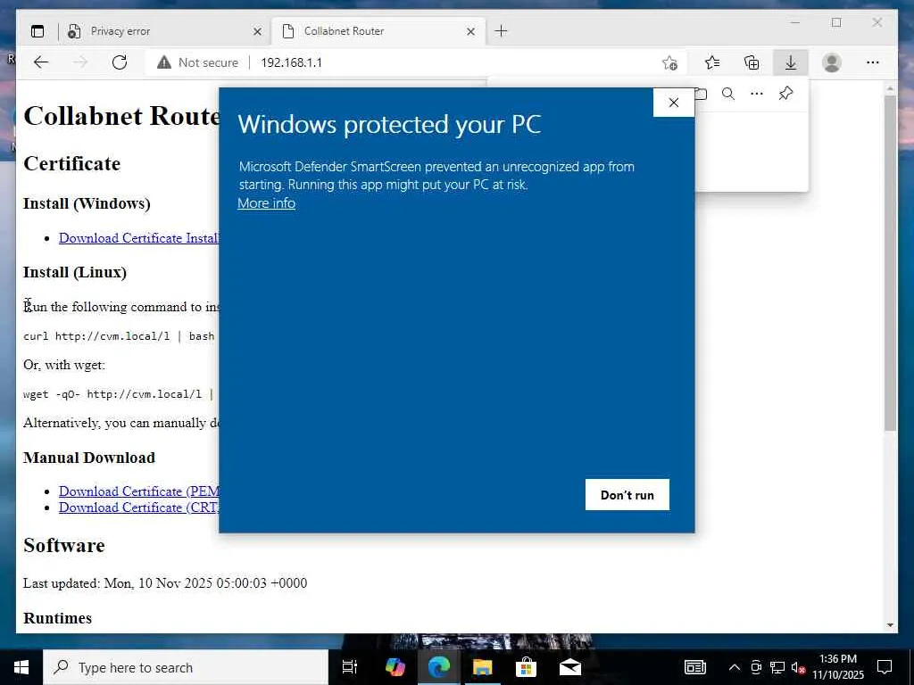Go back to previous page
This screenshot has width=914, height=685.
point(41,62)
